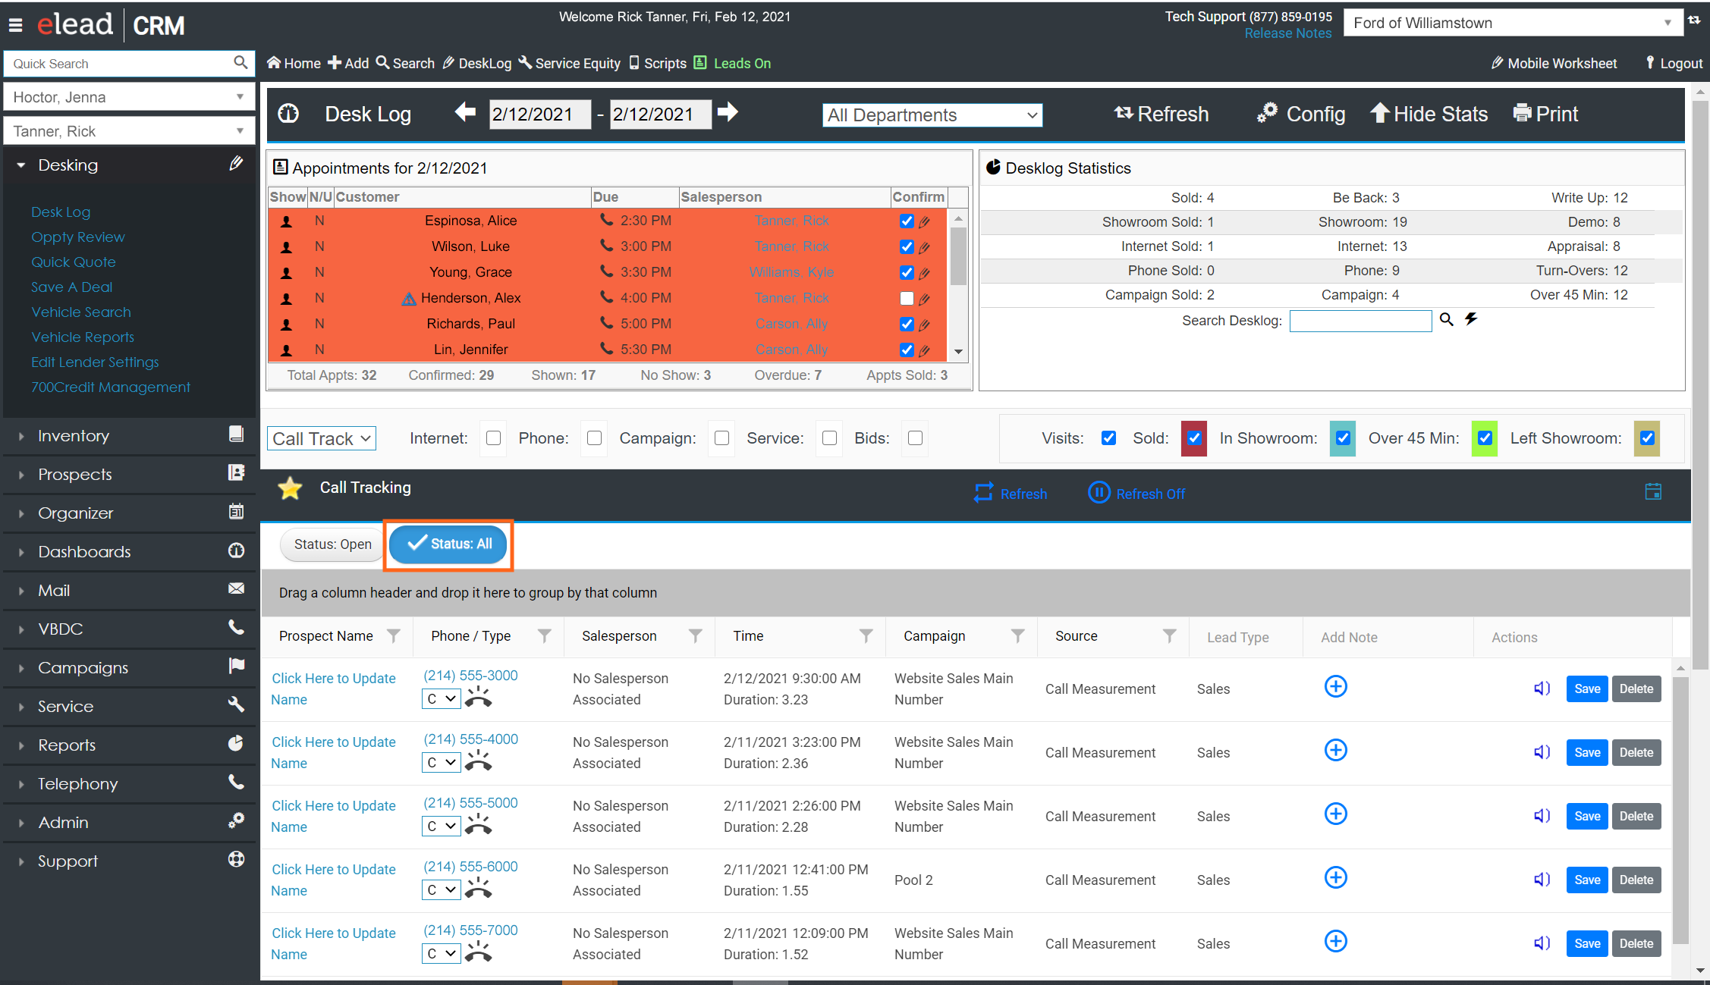
Task: Click the hang-up phone icon for (214) 555-5000
Action: tap(478, 823)
